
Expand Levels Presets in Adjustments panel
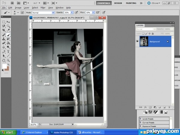coord(140,119)
